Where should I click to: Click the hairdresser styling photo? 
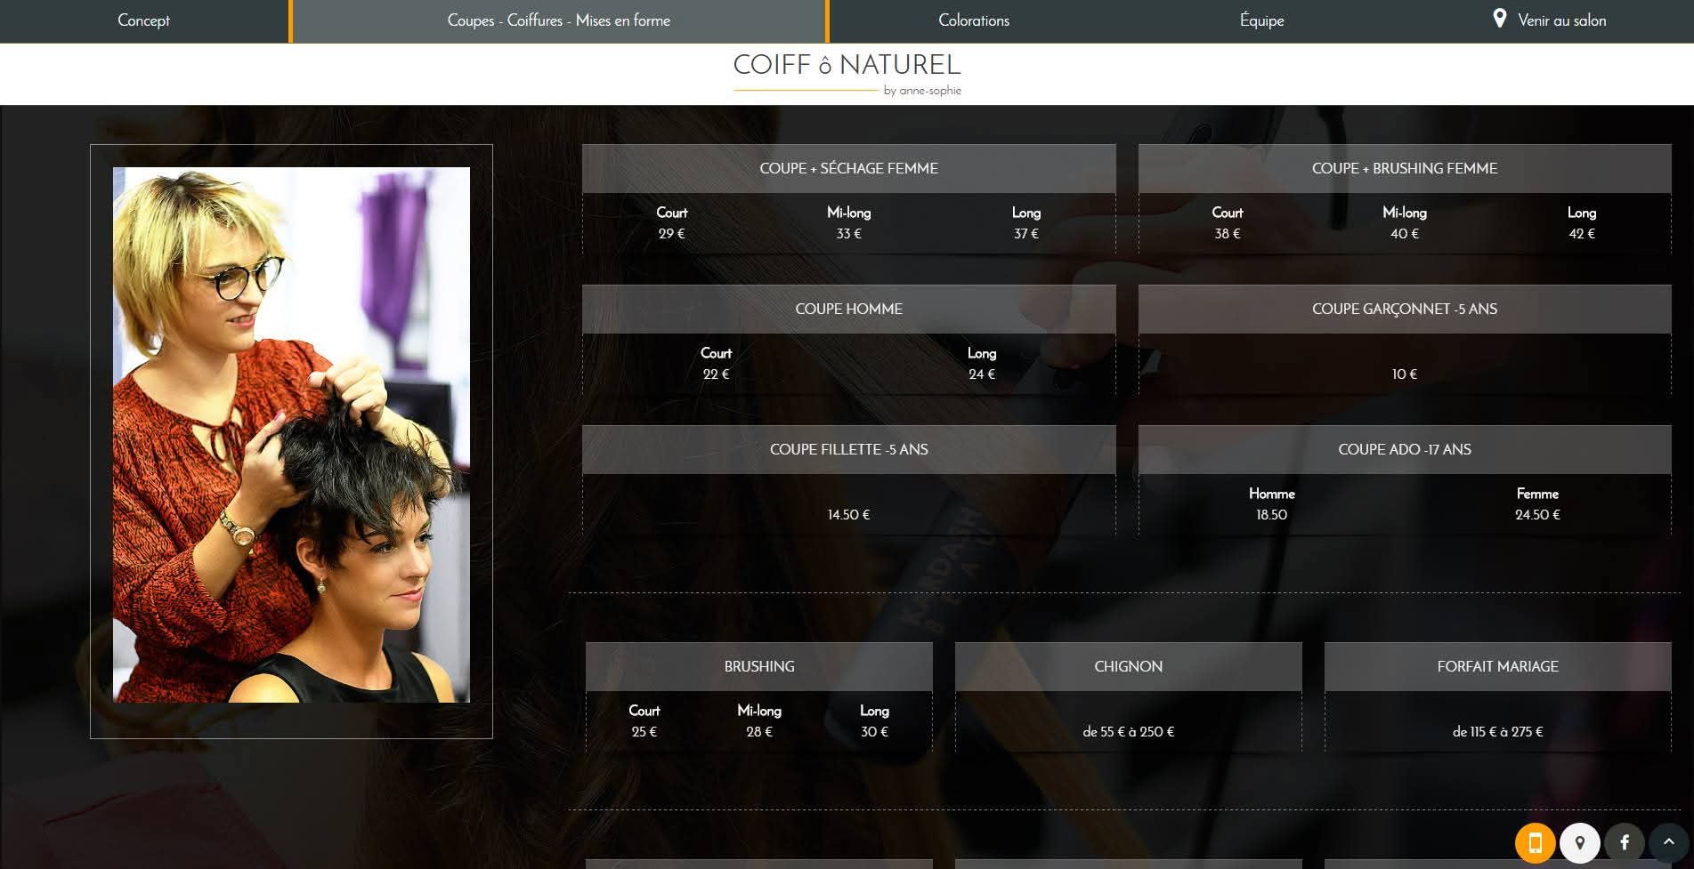(x=291, y=435)
